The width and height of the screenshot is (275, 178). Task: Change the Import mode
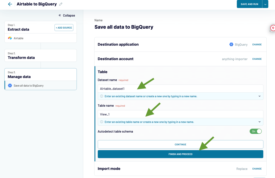257,169
